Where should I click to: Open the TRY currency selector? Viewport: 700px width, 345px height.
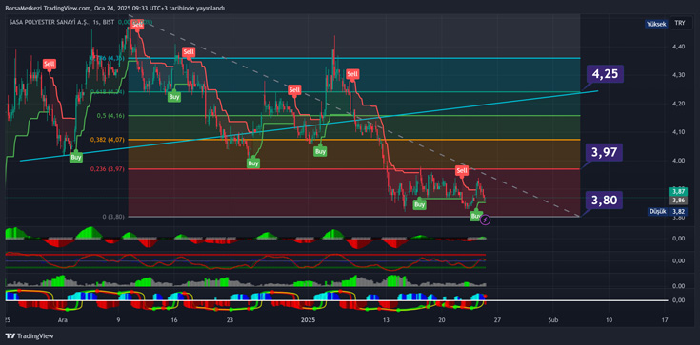coord(680,23)
